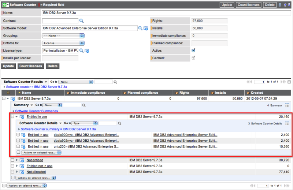
Task: Select checkbox for Not allocated row
Action: point(12,171)
